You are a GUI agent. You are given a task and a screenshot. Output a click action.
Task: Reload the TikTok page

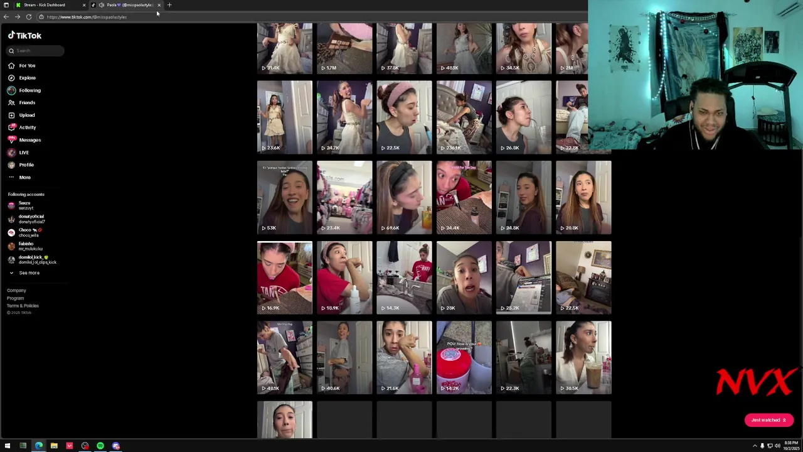click(x=29, y=17)
